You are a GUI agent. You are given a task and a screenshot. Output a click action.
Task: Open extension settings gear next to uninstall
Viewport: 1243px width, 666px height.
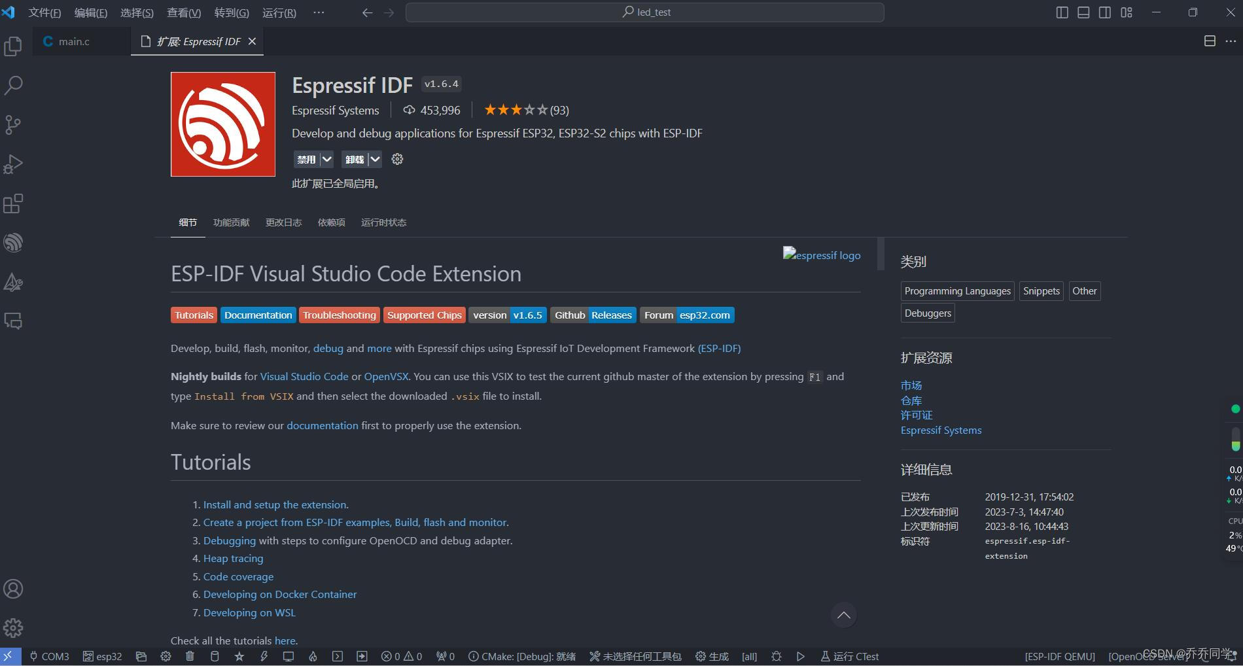pos(397,159)
